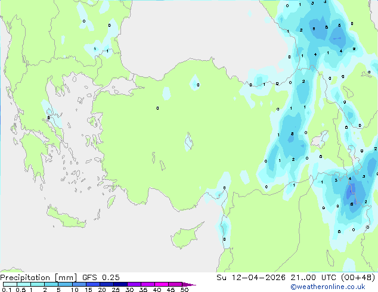Pick the 15 mm legend swatch
Viewport: 378px width, 292px height.
92,284
